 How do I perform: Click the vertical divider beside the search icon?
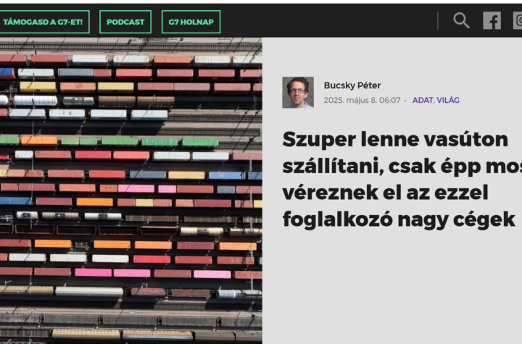point(438,20)
